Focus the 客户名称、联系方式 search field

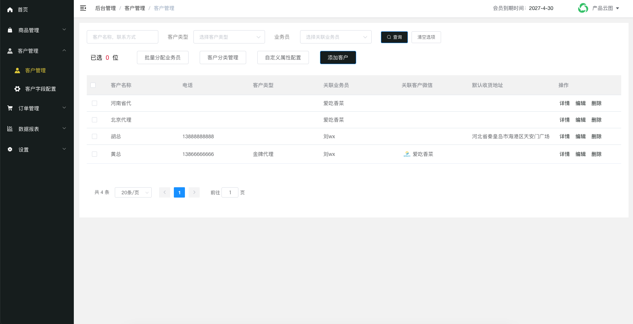point(123,37)
